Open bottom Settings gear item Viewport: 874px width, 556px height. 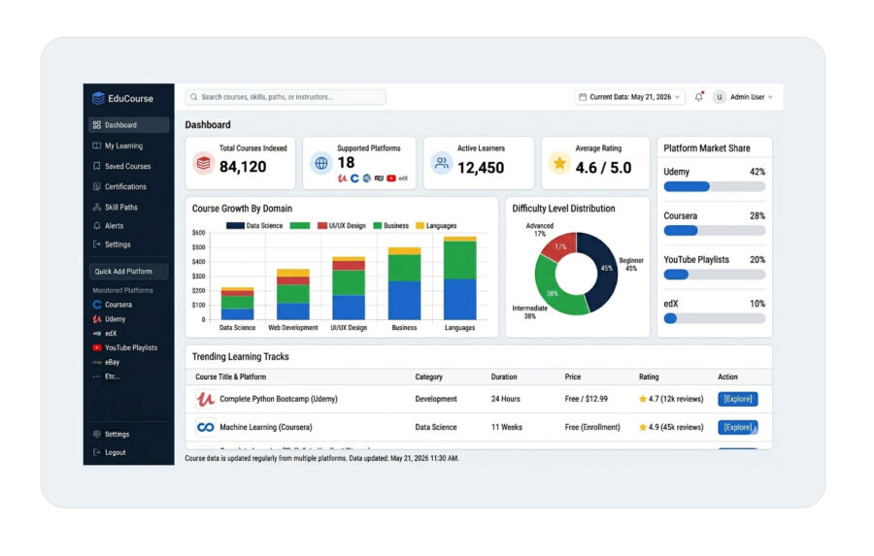click(118, 434)
